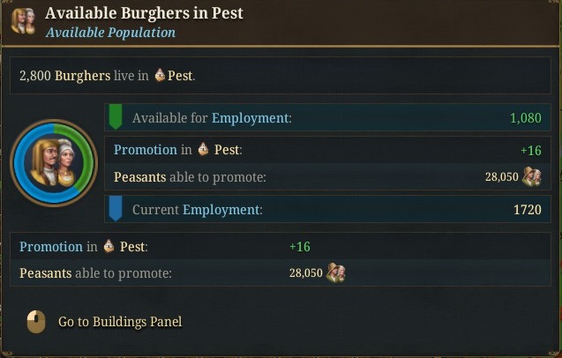Click the "Available Population" subtitle
Screen dimensions: 562x358
coord(110,33)
